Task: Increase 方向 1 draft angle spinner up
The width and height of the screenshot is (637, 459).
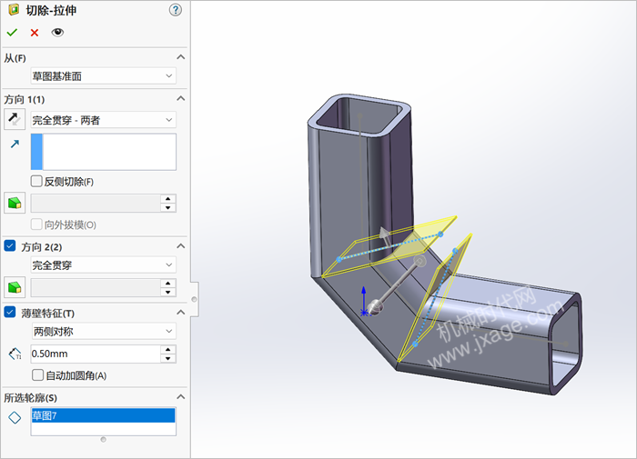Action: (168, 198)
